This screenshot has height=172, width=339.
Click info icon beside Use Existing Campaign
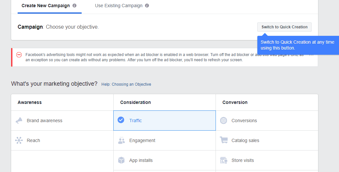pyautogui.click(x=147, y=6)
